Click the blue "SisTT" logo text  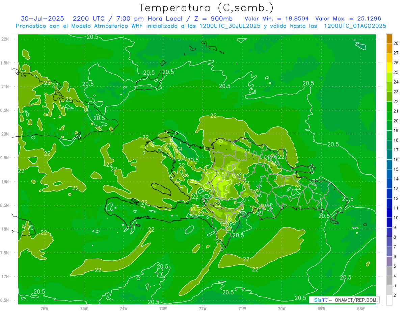[321, 300]
